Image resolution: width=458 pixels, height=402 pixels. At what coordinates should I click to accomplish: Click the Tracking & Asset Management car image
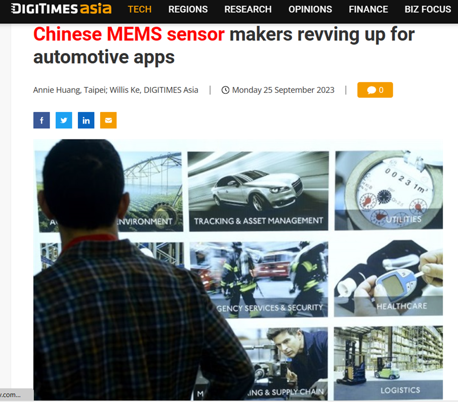click(258, 191)
